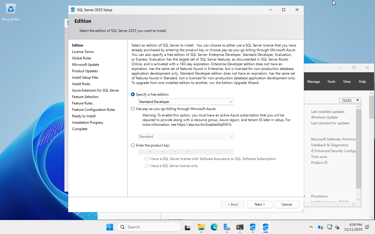Screen dimensions: 375x234
Task: Open the Help menu in Server Manager
Action: pyautogui.click(x=362, y=81)
